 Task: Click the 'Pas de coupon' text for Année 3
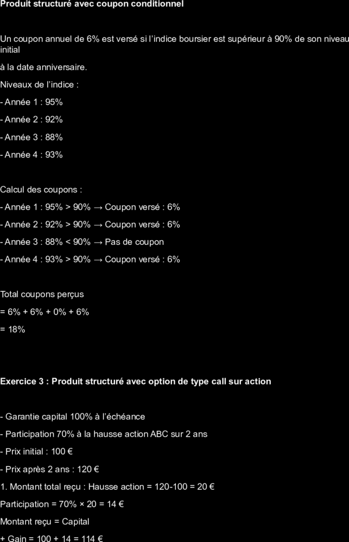coord(134,242)
